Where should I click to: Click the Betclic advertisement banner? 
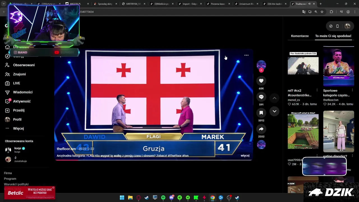[x=30, y=192]
